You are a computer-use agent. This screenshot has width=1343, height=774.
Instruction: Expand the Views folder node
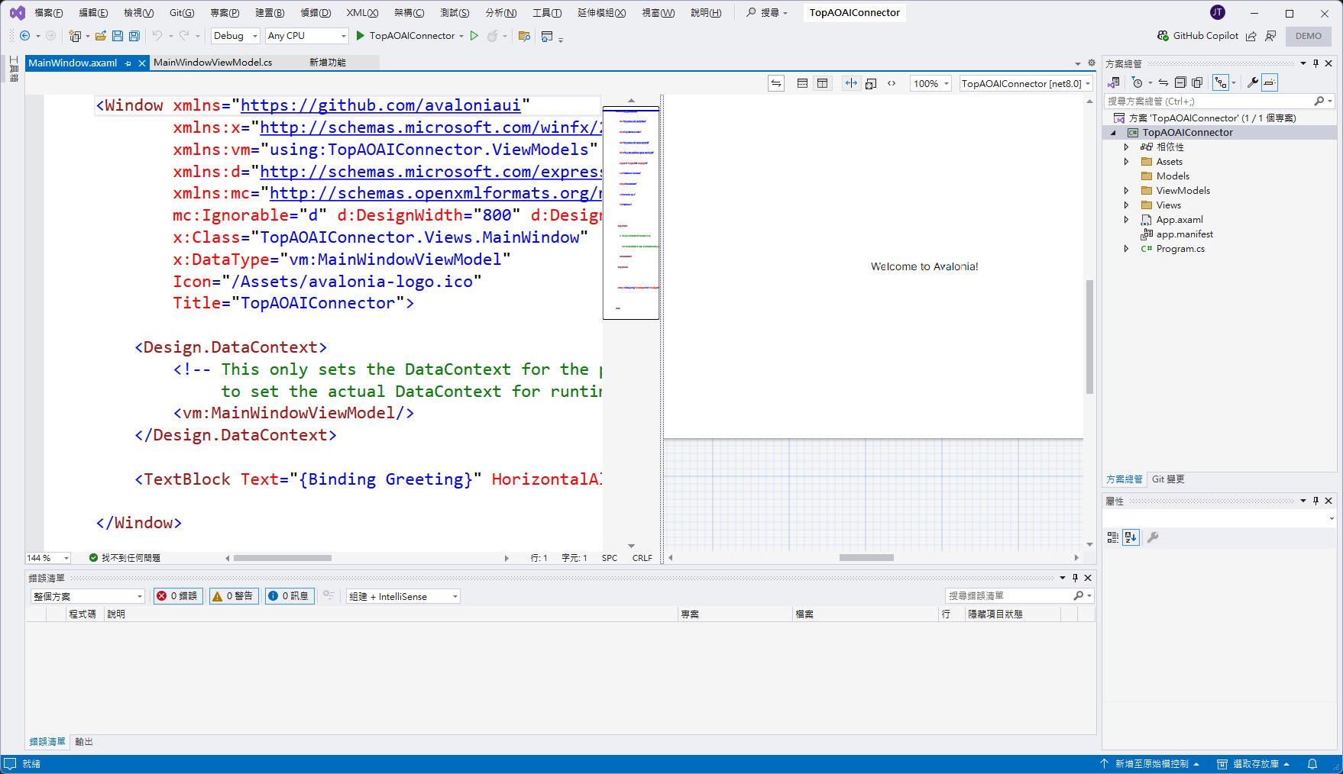1126,205
